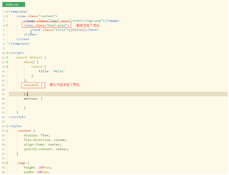Click the view class="text-area" code
The image size is (229, 175).
coord(46,25)
